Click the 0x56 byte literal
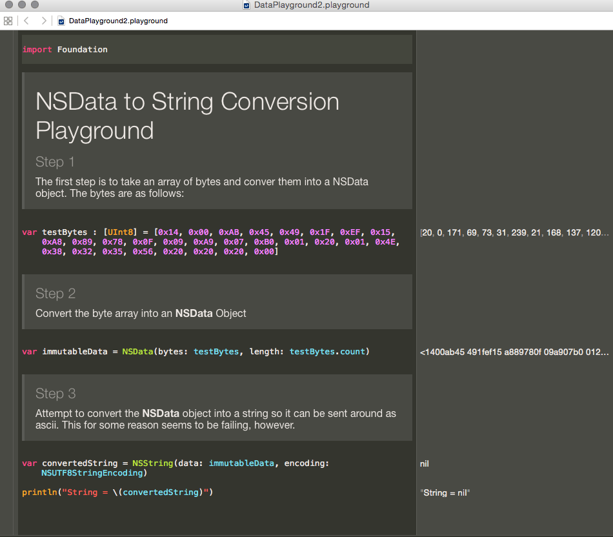Image resolution: width=613 pixels, height=537 pixels. tap(143, 252)
